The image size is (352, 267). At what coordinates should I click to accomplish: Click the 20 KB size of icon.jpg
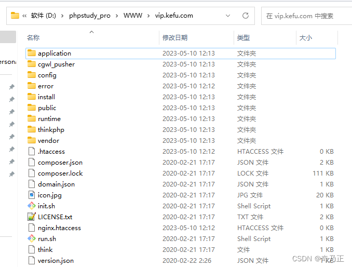tap(325, 195)
